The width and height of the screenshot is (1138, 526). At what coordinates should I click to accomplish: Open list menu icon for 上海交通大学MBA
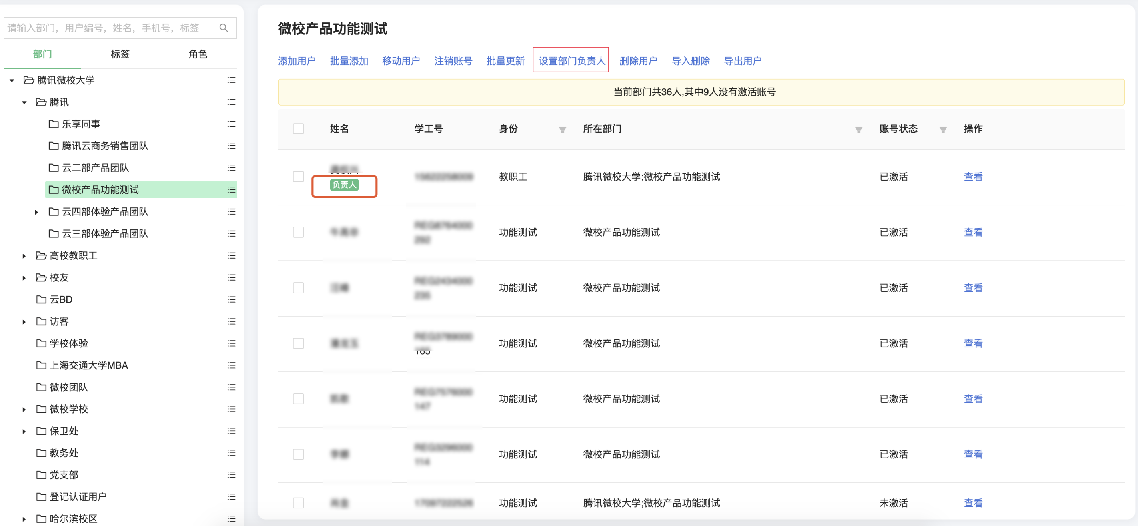coord(231,365)
